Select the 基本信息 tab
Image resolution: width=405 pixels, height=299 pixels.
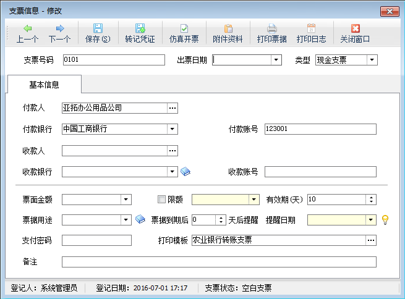(44, 84)
